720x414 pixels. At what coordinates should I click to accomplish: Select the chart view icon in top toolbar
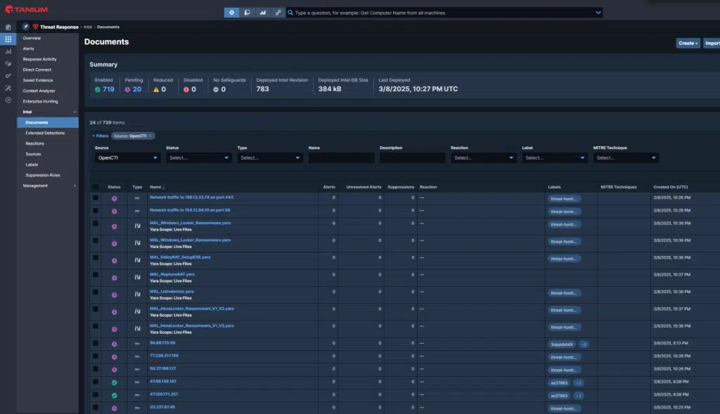(263, 13)
